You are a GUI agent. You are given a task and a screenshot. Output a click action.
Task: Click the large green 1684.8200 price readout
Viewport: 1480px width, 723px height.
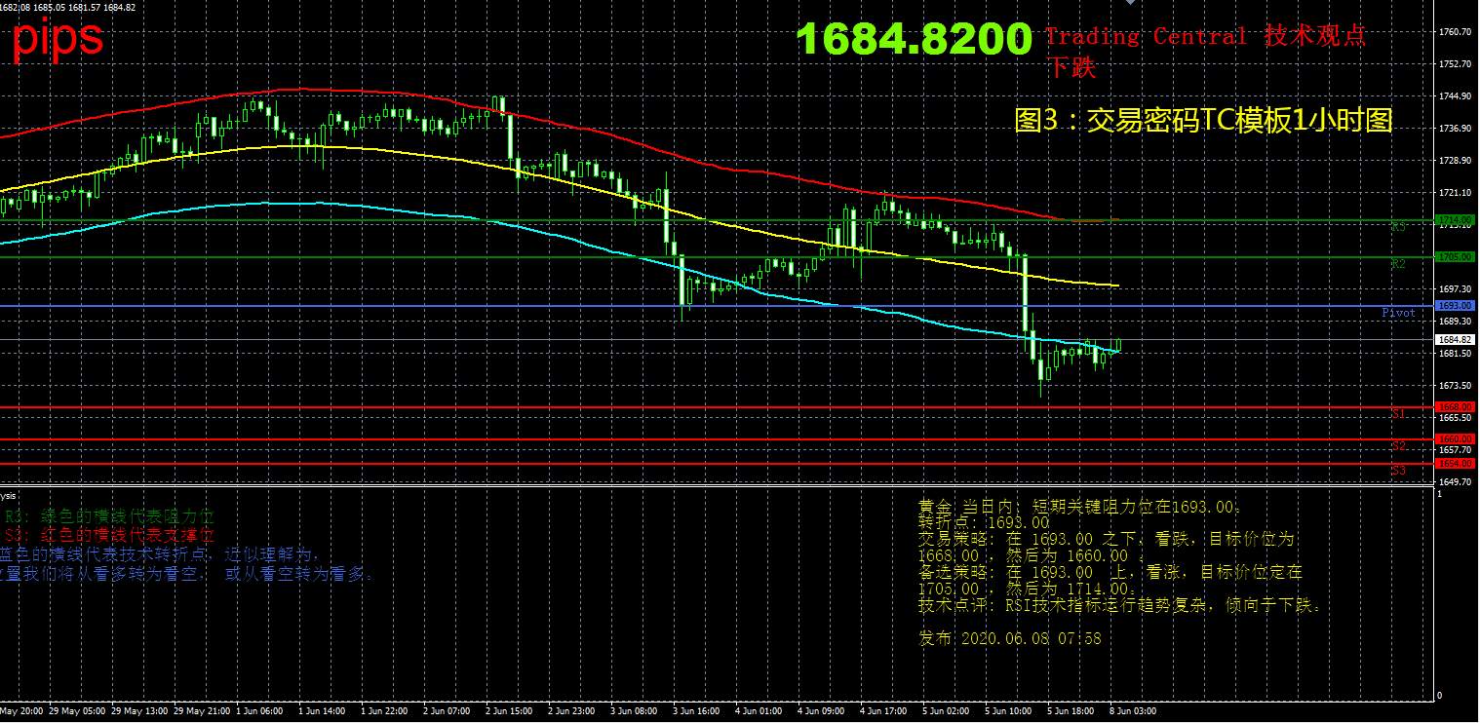(914, 39)
